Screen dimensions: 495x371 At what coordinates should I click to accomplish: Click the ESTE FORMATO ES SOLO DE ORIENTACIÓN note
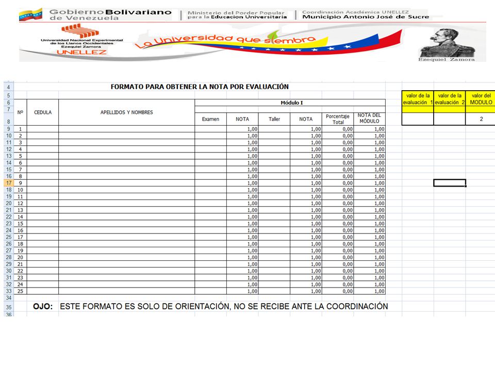click(x=224, y=306)
